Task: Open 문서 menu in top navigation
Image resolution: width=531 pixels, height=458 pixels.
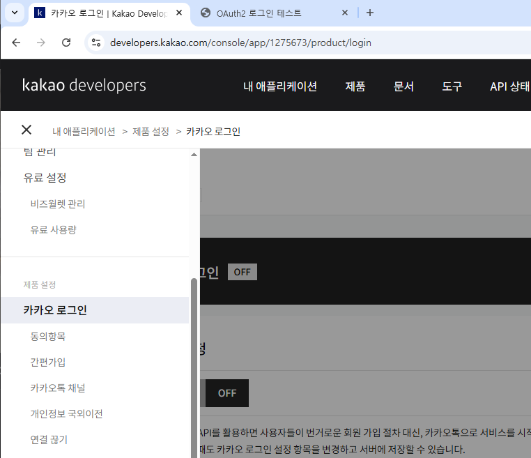Action: 403,86
